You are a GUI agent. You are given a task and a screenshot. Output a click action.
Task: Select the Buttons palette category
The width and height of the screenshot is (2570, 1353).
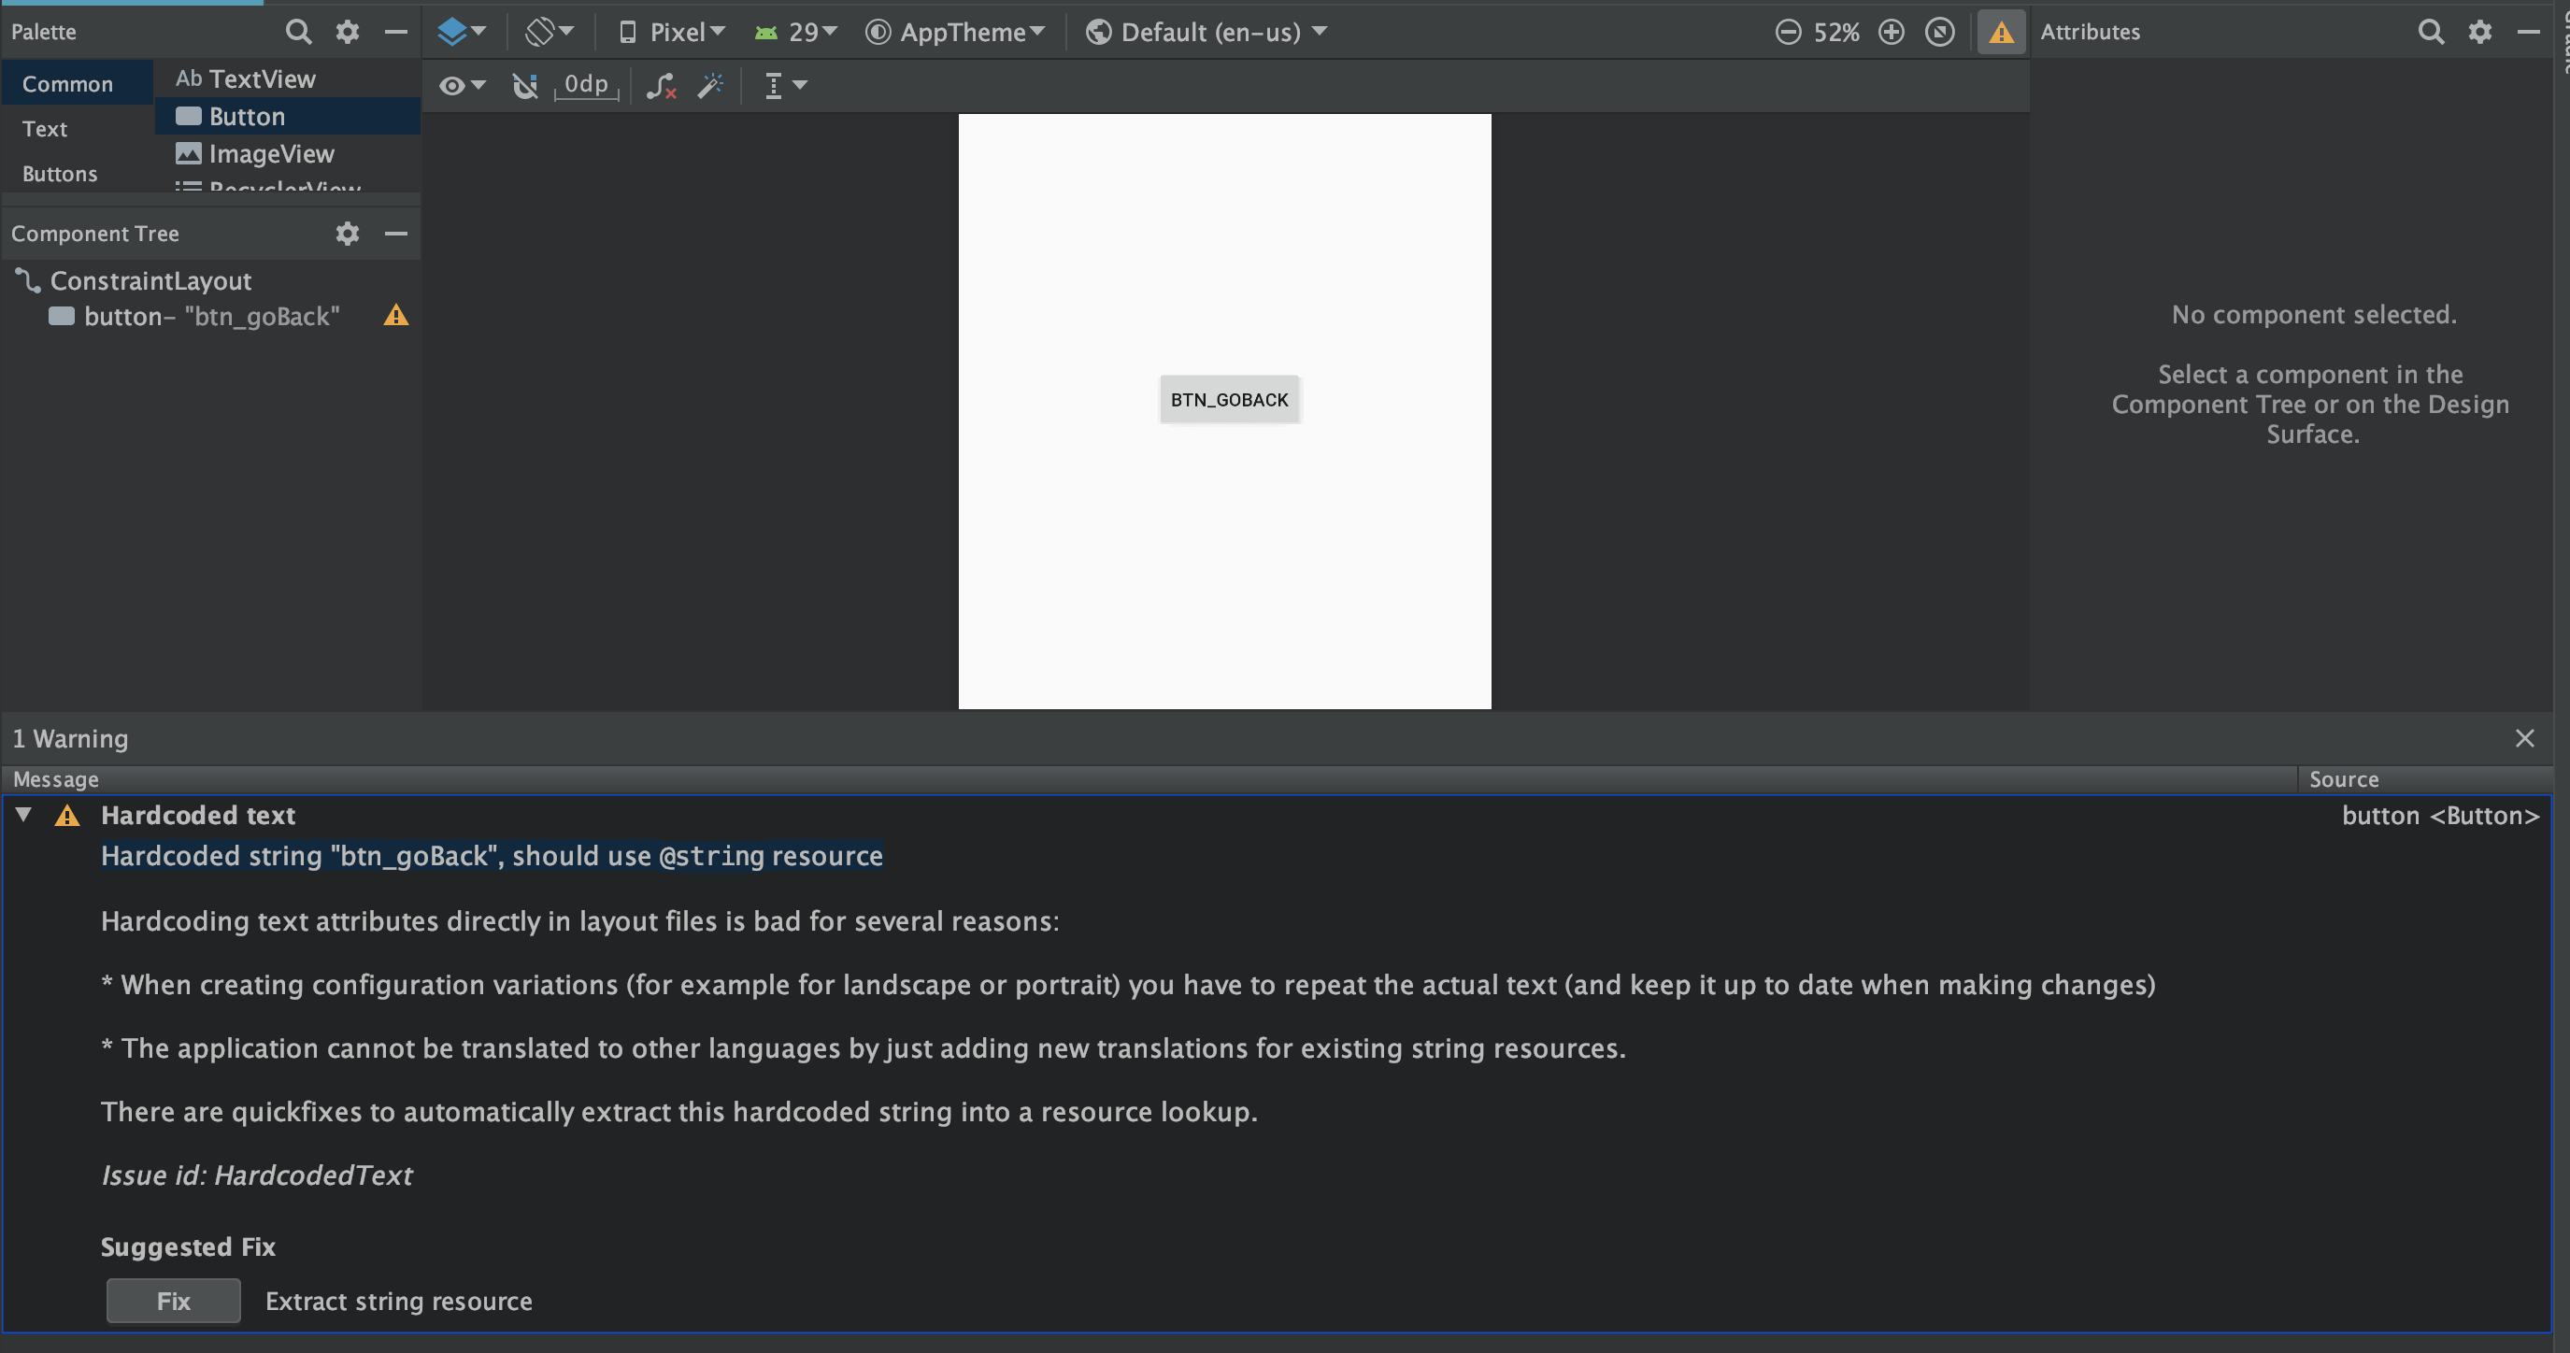(x=60, y=174)
